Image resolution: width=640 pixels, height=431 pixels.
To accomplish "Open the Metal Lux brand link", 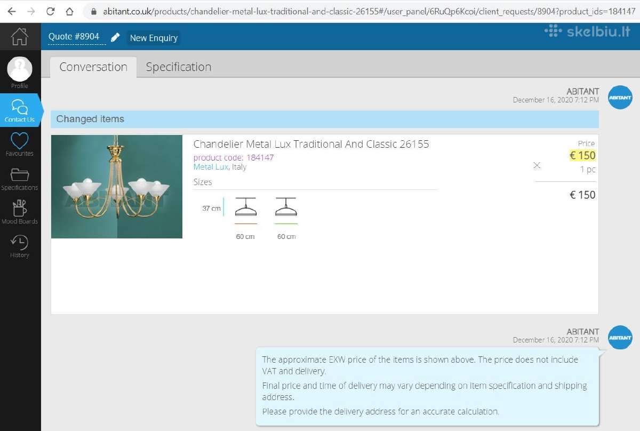I will coord(211,167).
